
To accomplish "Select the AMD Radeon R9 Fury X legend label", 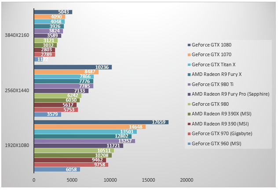I will (216, 74).
